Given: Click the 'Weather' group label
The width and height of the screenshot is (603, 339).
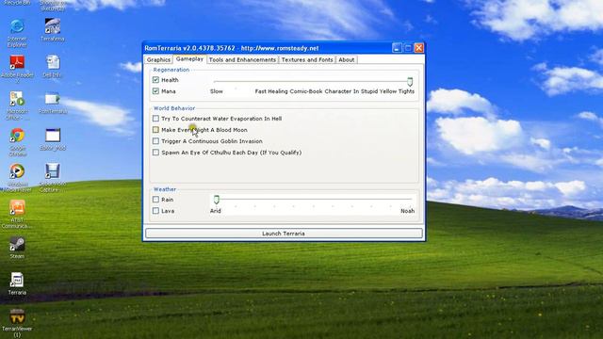Looking at the screenshot, I should (x=165, y=189).
